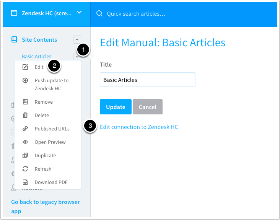The width and height of the screenshot is (280, 220).
Task: Click the search magnifier icon
Action: [x=99, y=13]
